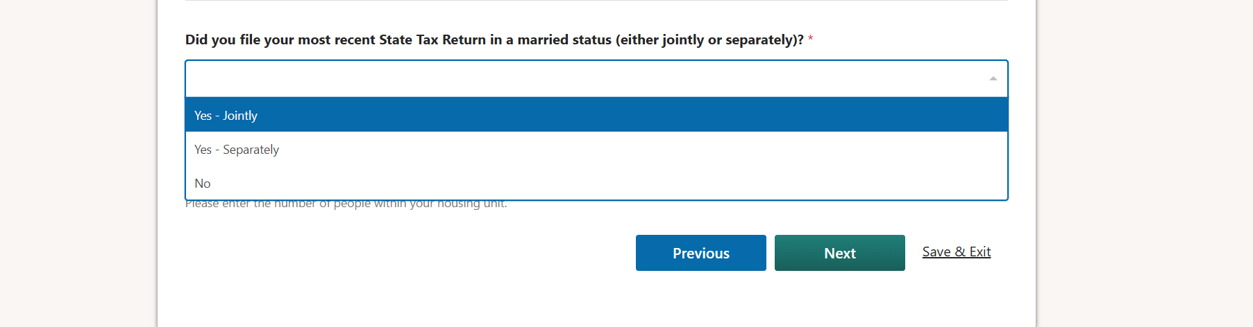Click the red required asterisk

(810, 40)
